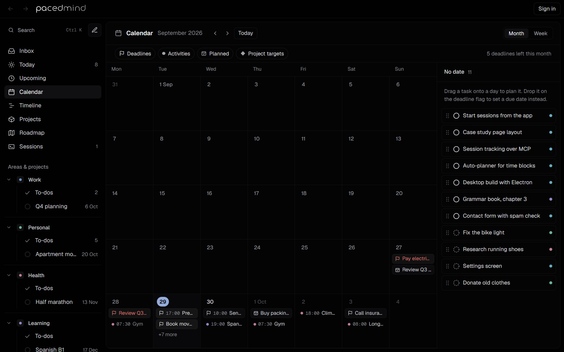
Task: Complete the Session tracking over MCP task circle
Action: [456, 149]
